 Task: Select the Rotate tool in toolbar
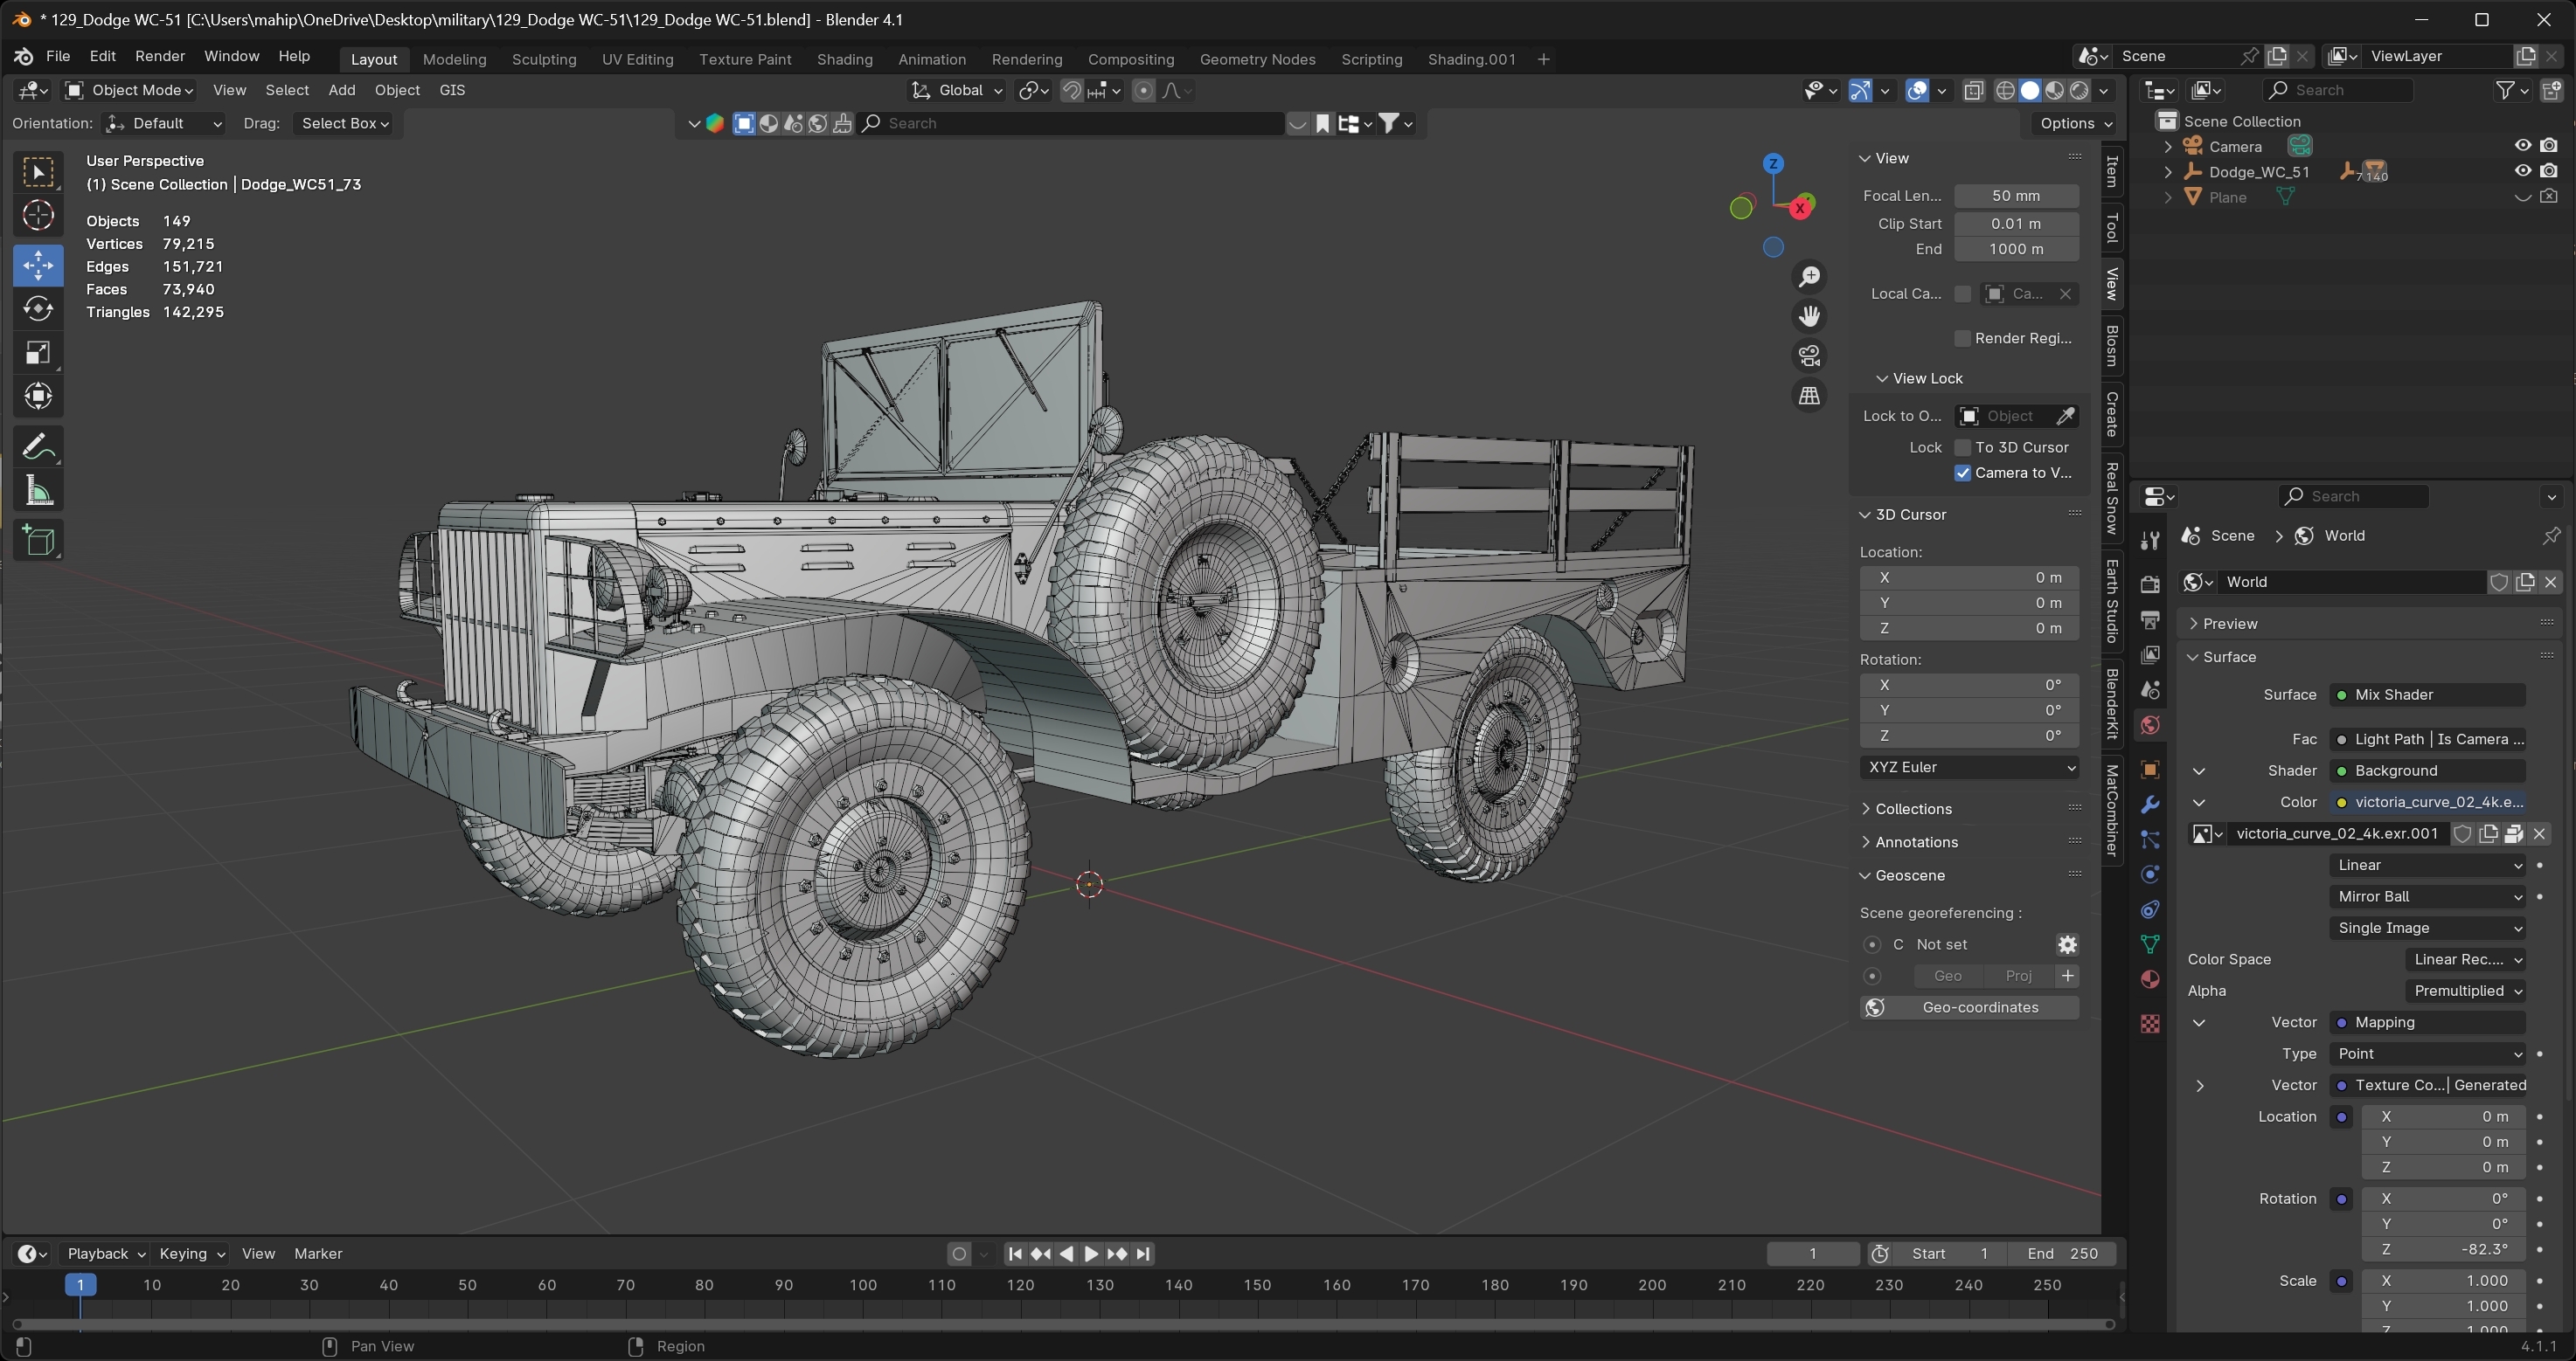(38, 308)
